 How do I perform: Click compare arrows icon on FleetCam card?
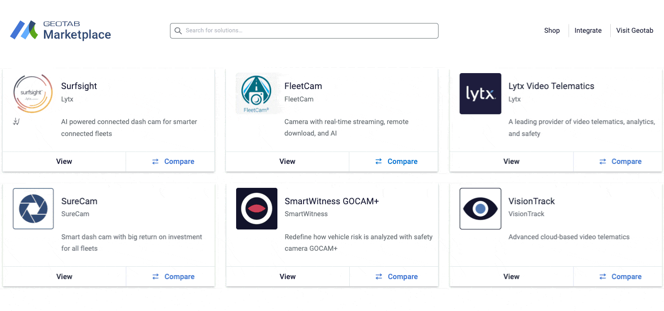(379, 162)
